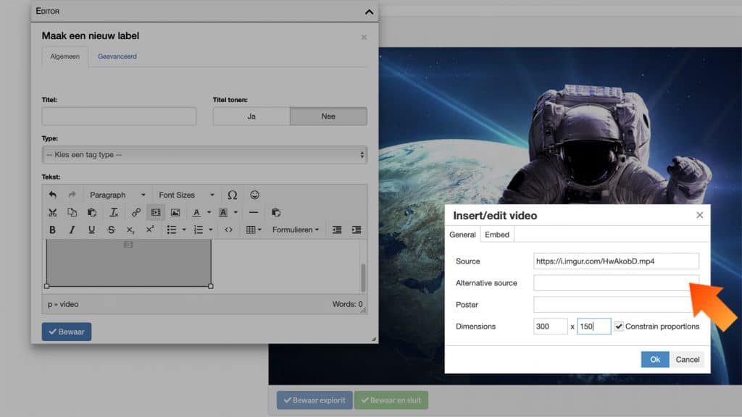This screenshot has height=417, width=742.
Task: Insert special character with Omega icon
Action: click(x=233, y=195)
